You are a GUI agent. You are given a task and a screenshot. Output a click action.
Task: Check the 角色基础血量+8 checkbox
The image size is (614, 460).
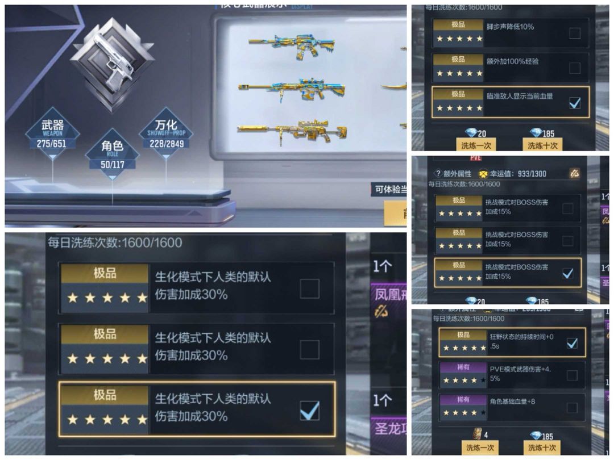[572, 408]
